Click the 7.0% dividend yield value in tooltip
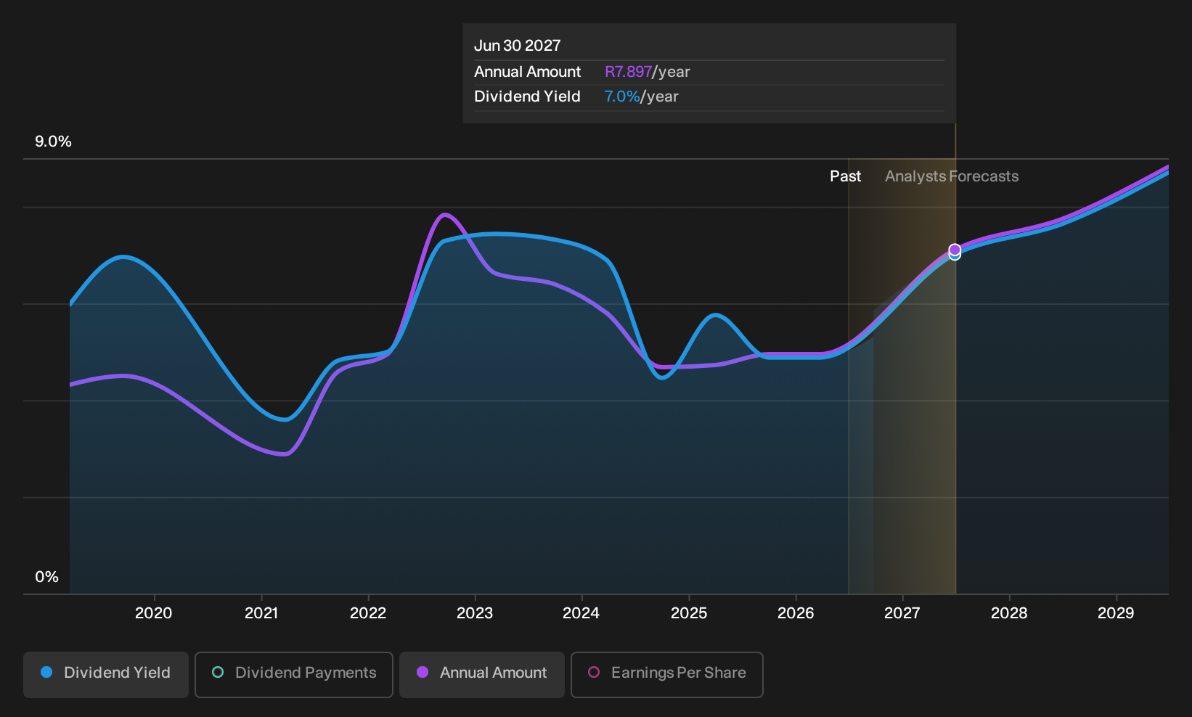Screen dimensions: 1192x717 (622, 97)
